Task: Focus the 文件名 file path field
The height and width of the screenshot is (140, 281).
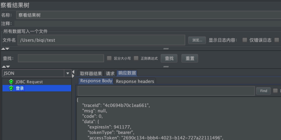Action: (101, 40)
